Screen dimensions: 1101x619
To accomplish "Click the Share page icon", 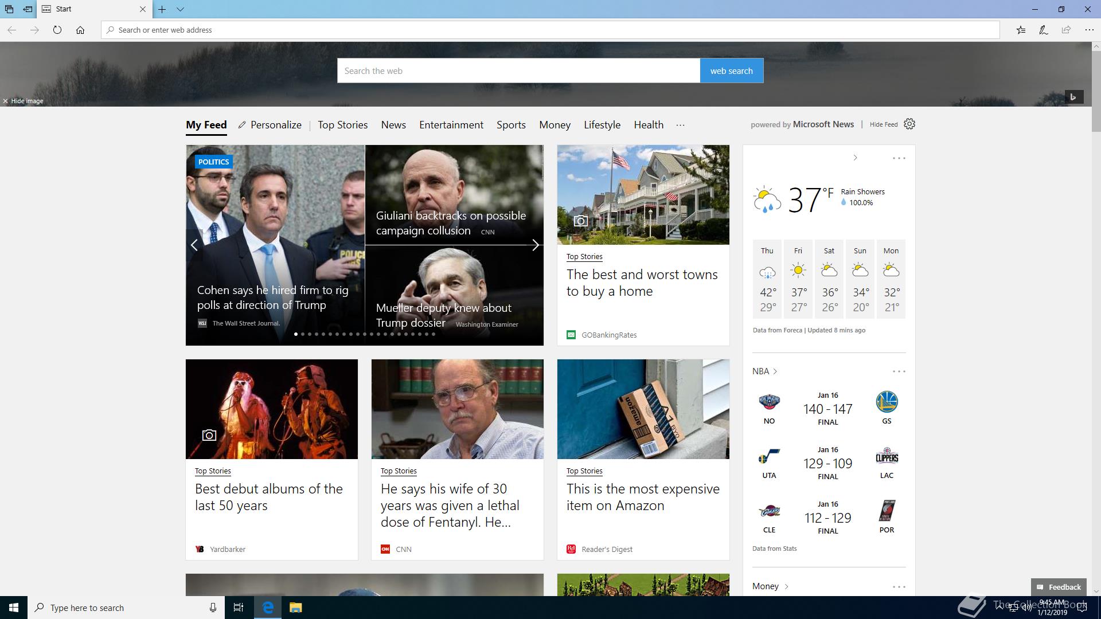I will 1066,30.
